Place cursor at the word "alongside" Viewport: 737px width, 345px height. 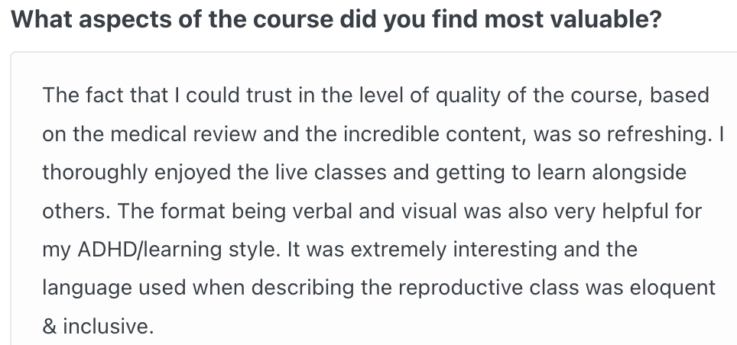639,173
